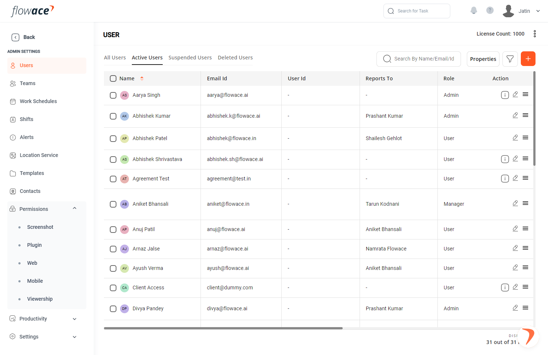Click the info icon for Client Access

(x=505, y=288)
